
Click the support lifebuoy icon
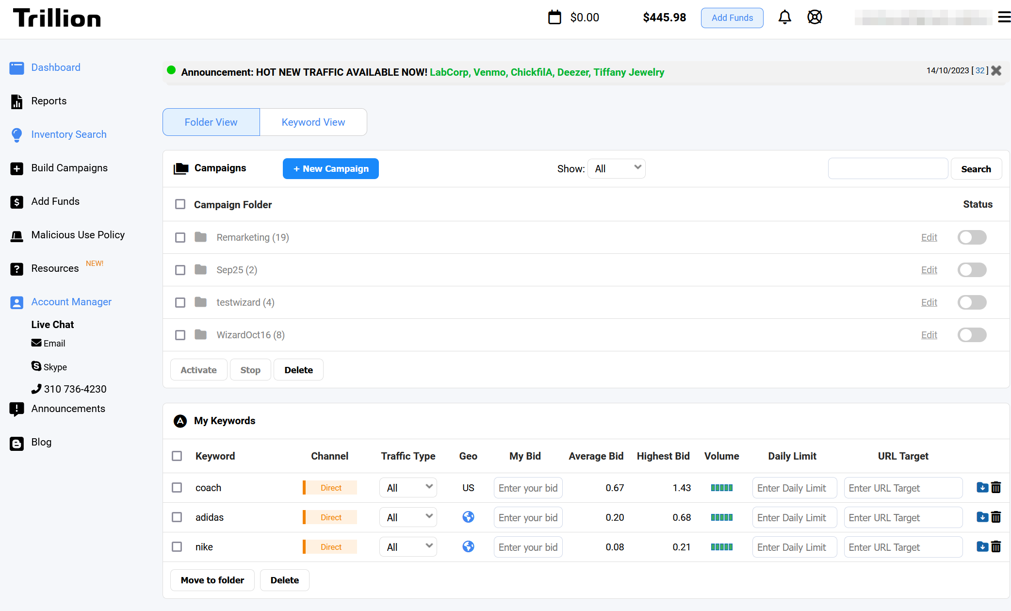(x=815, y=17)
